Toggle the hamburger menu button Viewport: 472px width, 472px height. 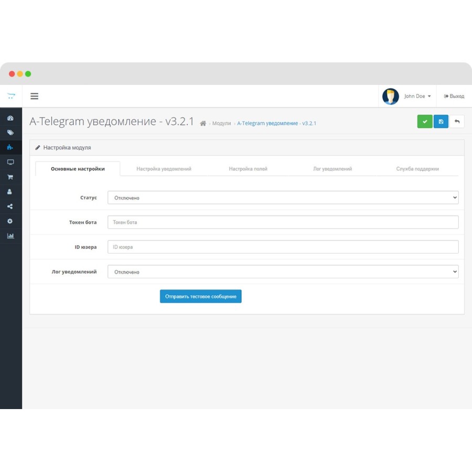click(x=34, y=96)
